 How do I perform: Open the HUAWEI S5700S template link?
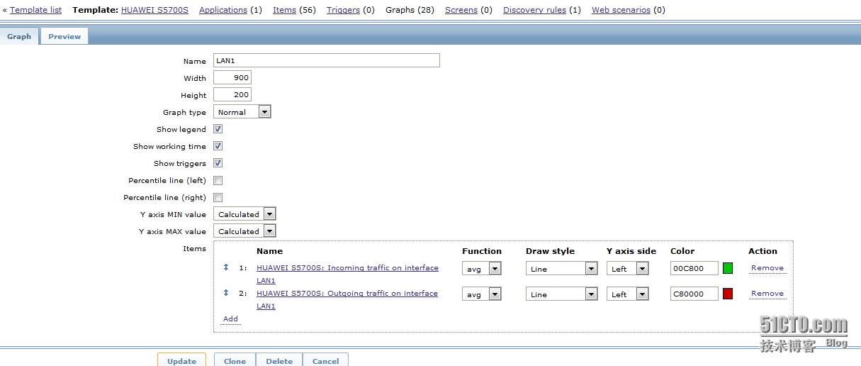tap(155, 10)
